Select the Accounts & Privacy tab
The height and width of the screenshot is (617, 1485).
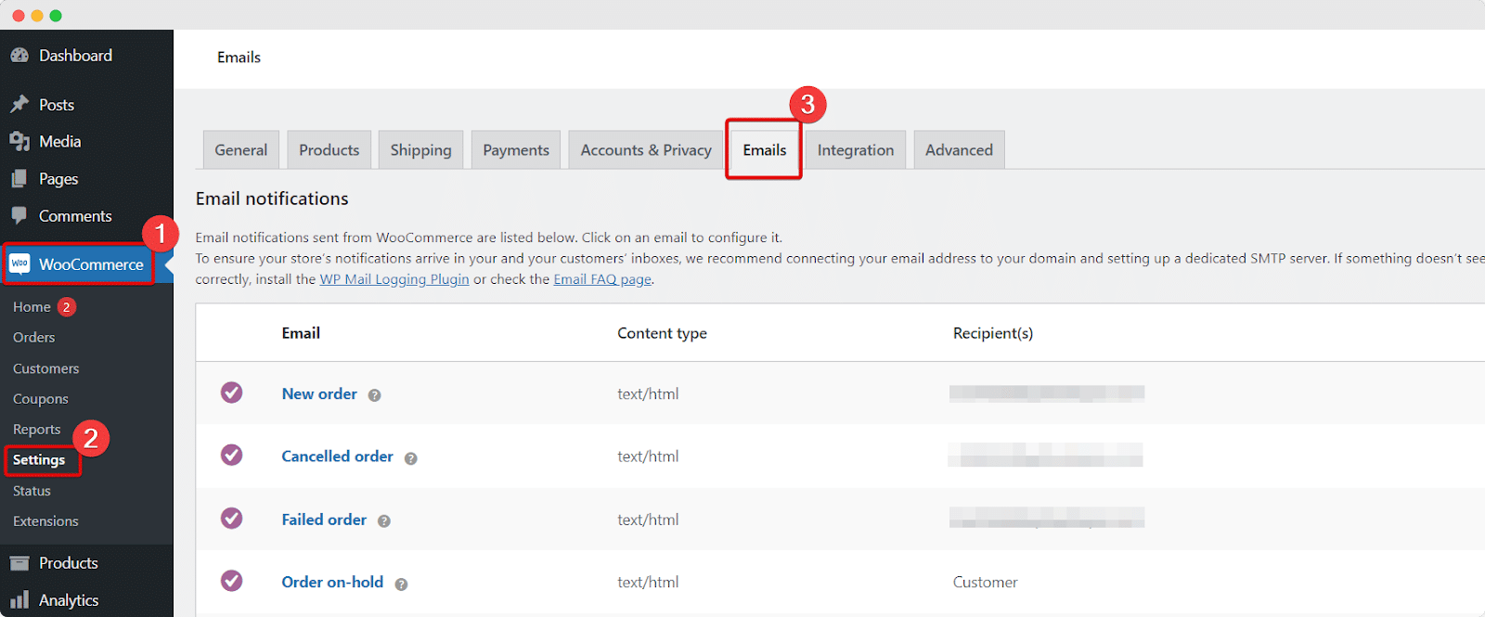pos(646,150)
